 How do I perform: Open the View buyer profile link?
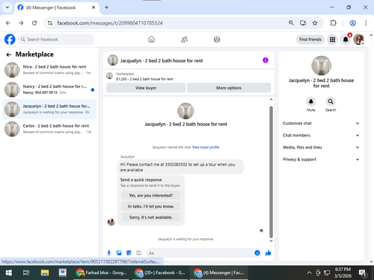click(x=206, y=147)
